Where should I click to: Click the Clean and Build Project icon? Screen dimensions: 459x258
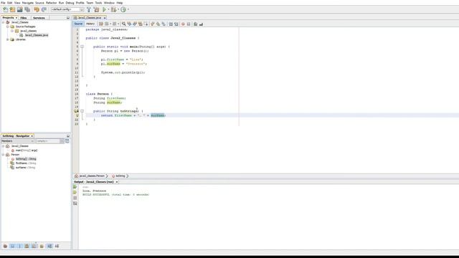(x=96, y=9)
